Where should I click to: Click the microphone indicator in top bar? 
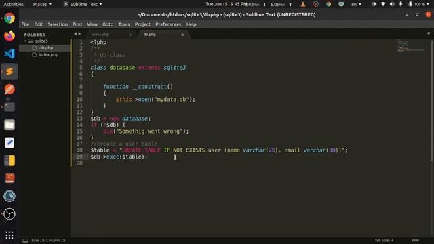(x=401, y=4)
